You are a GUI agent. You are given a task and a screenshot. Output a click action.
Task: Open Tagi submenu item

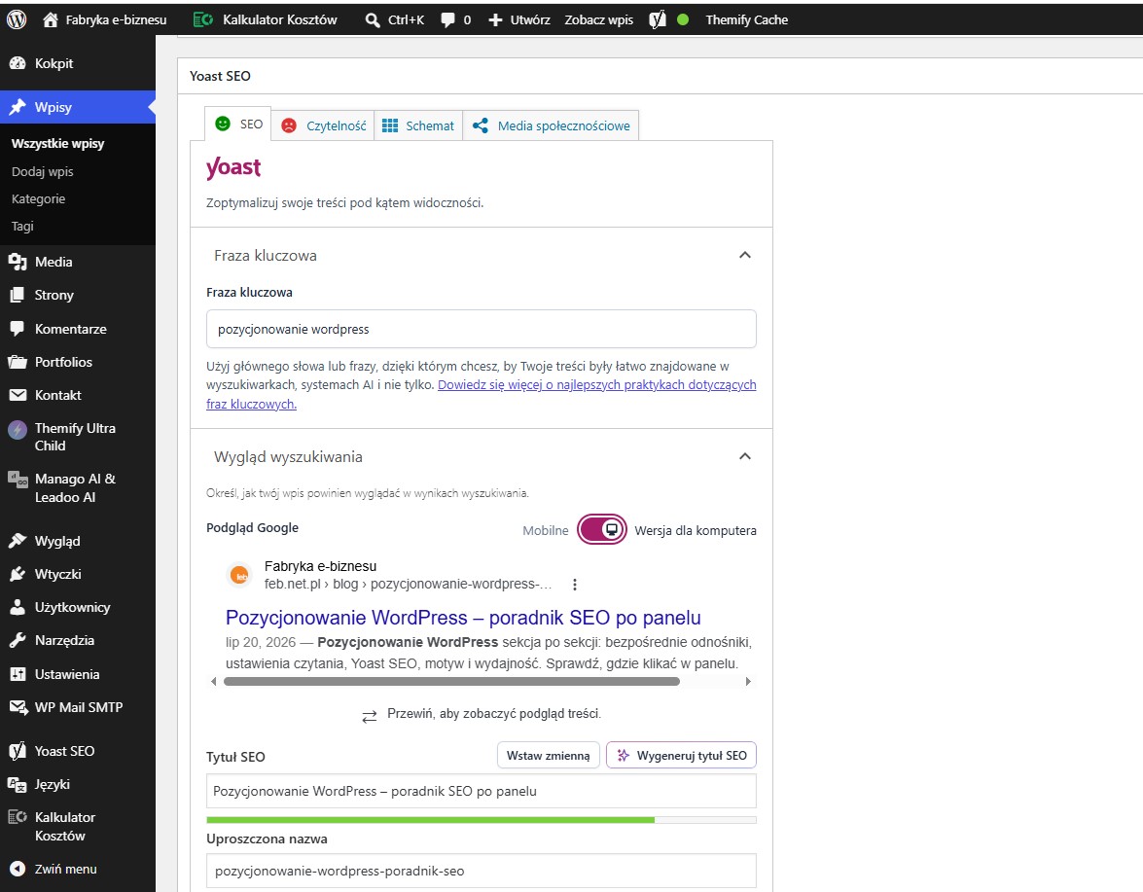pos(22,226)
